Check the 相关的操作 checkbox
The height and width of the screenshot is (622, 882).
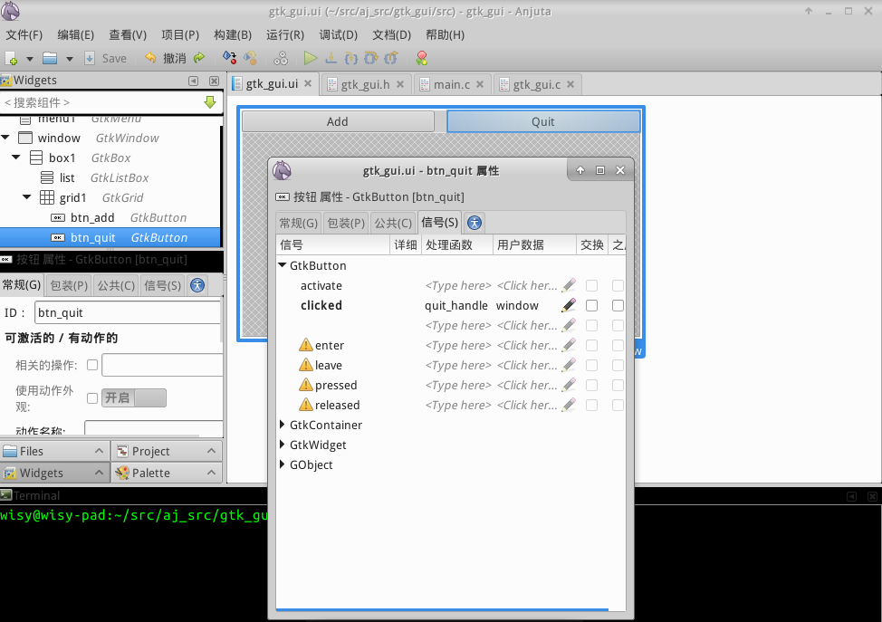point(92,365)
